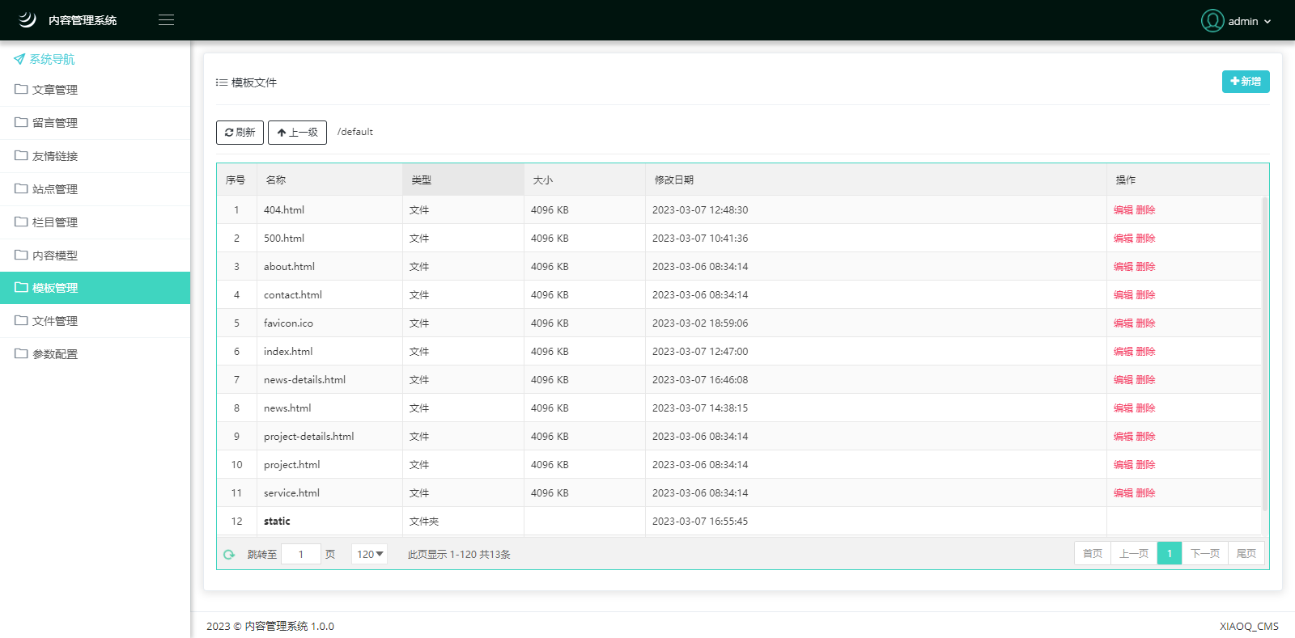Viewport: 1295px width, 638px height.
Task: Click the folder icon beside 文件管理
Action: (21, 320)
